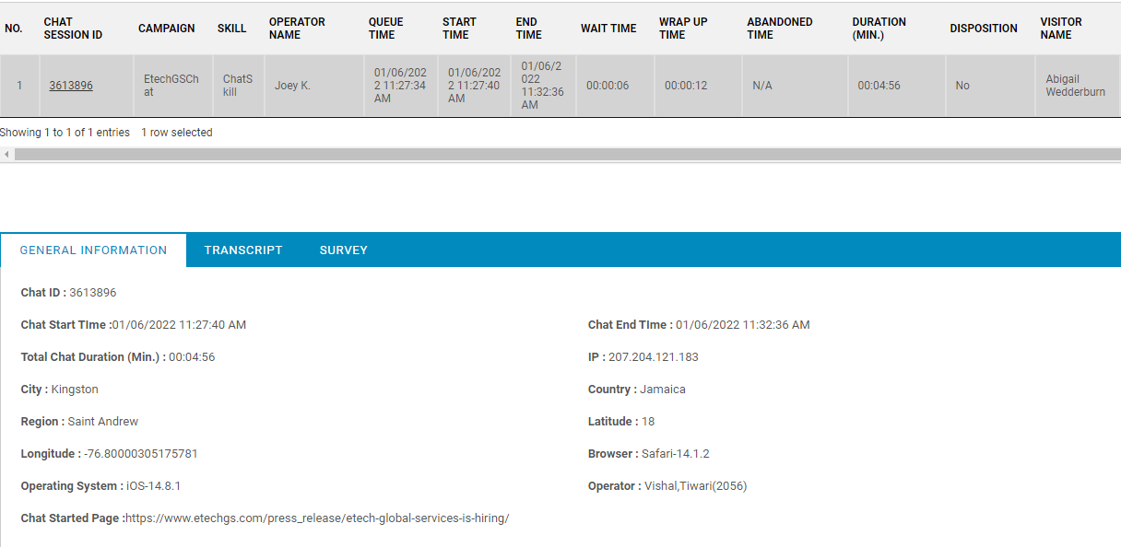Sort table by Operator Name header
This screenshot has width=1121, height=547.
(297, 29)
